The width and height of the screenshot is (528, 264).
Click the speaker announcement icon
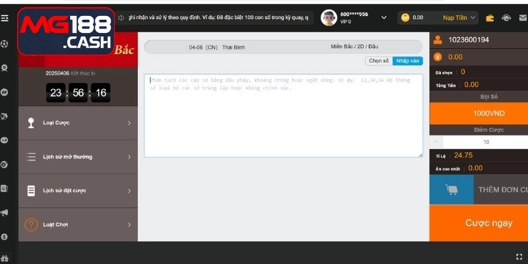121,18
